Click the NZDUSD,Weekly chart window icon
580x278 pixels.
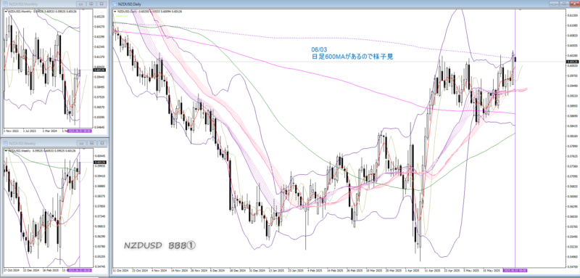tap(5, 143)
